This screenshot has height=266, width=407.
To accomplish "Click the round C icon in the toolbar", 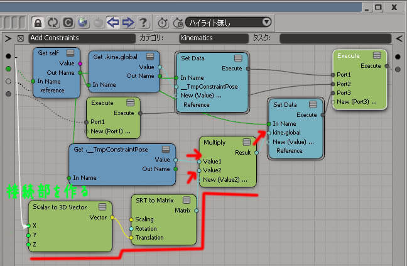I will [x=68, y=22].
